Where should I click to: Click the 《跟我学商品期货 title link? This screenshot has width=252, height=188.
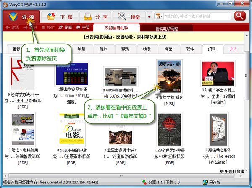(72, 96)
